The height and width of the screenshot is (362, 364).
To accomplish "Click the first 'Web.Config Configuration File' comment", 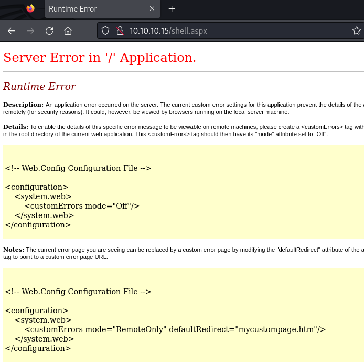I will 78,168.
